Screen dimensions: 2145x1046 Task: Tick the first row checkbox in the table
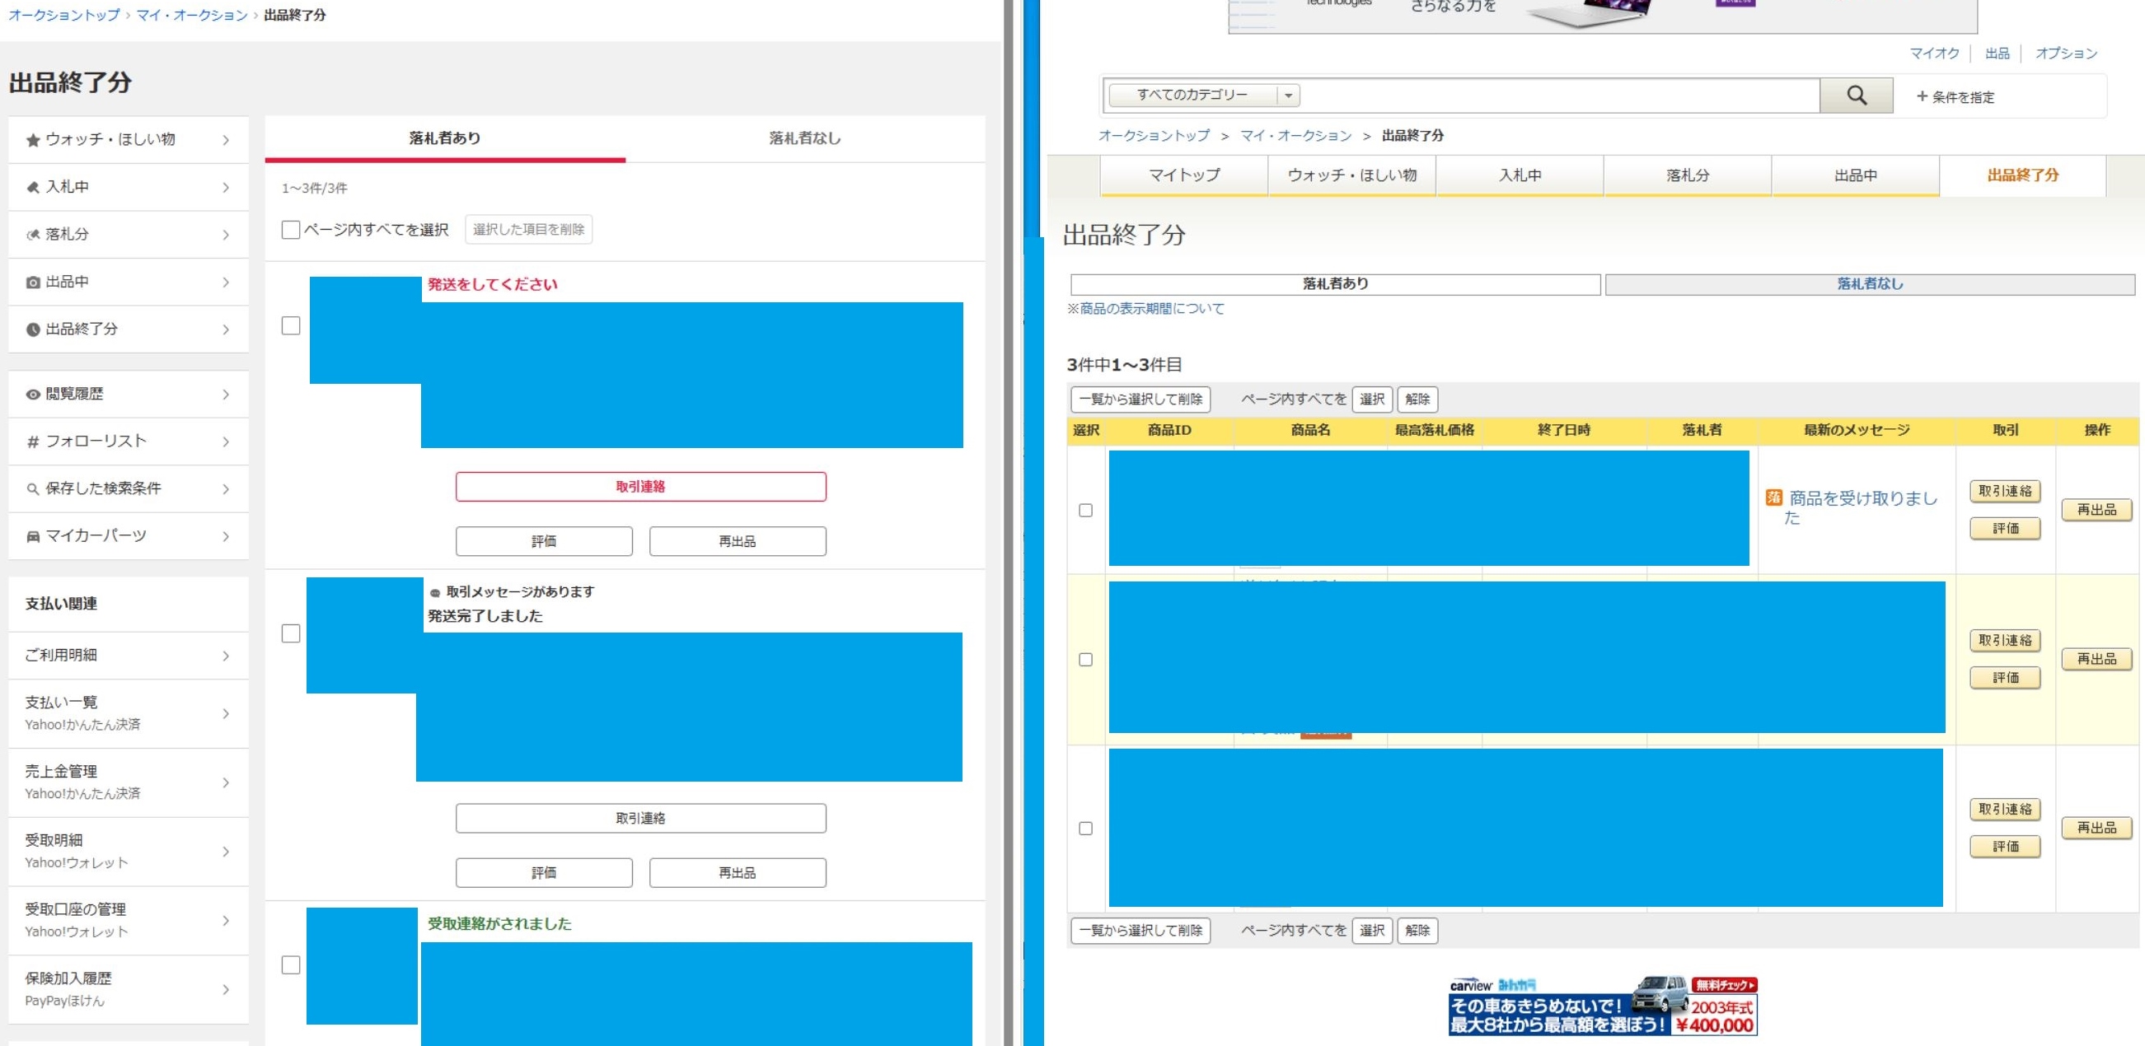[1085, 510]
